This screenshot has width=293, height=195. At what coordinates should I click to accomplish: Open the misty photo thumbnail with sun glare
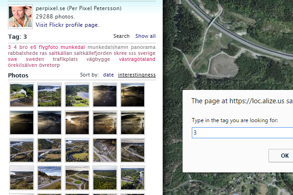click(77, 123)
